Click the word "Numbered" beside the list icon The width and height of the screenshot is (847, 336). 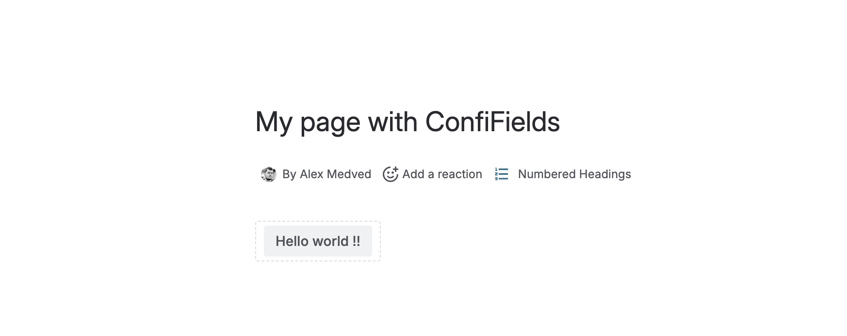pos(546,174)
